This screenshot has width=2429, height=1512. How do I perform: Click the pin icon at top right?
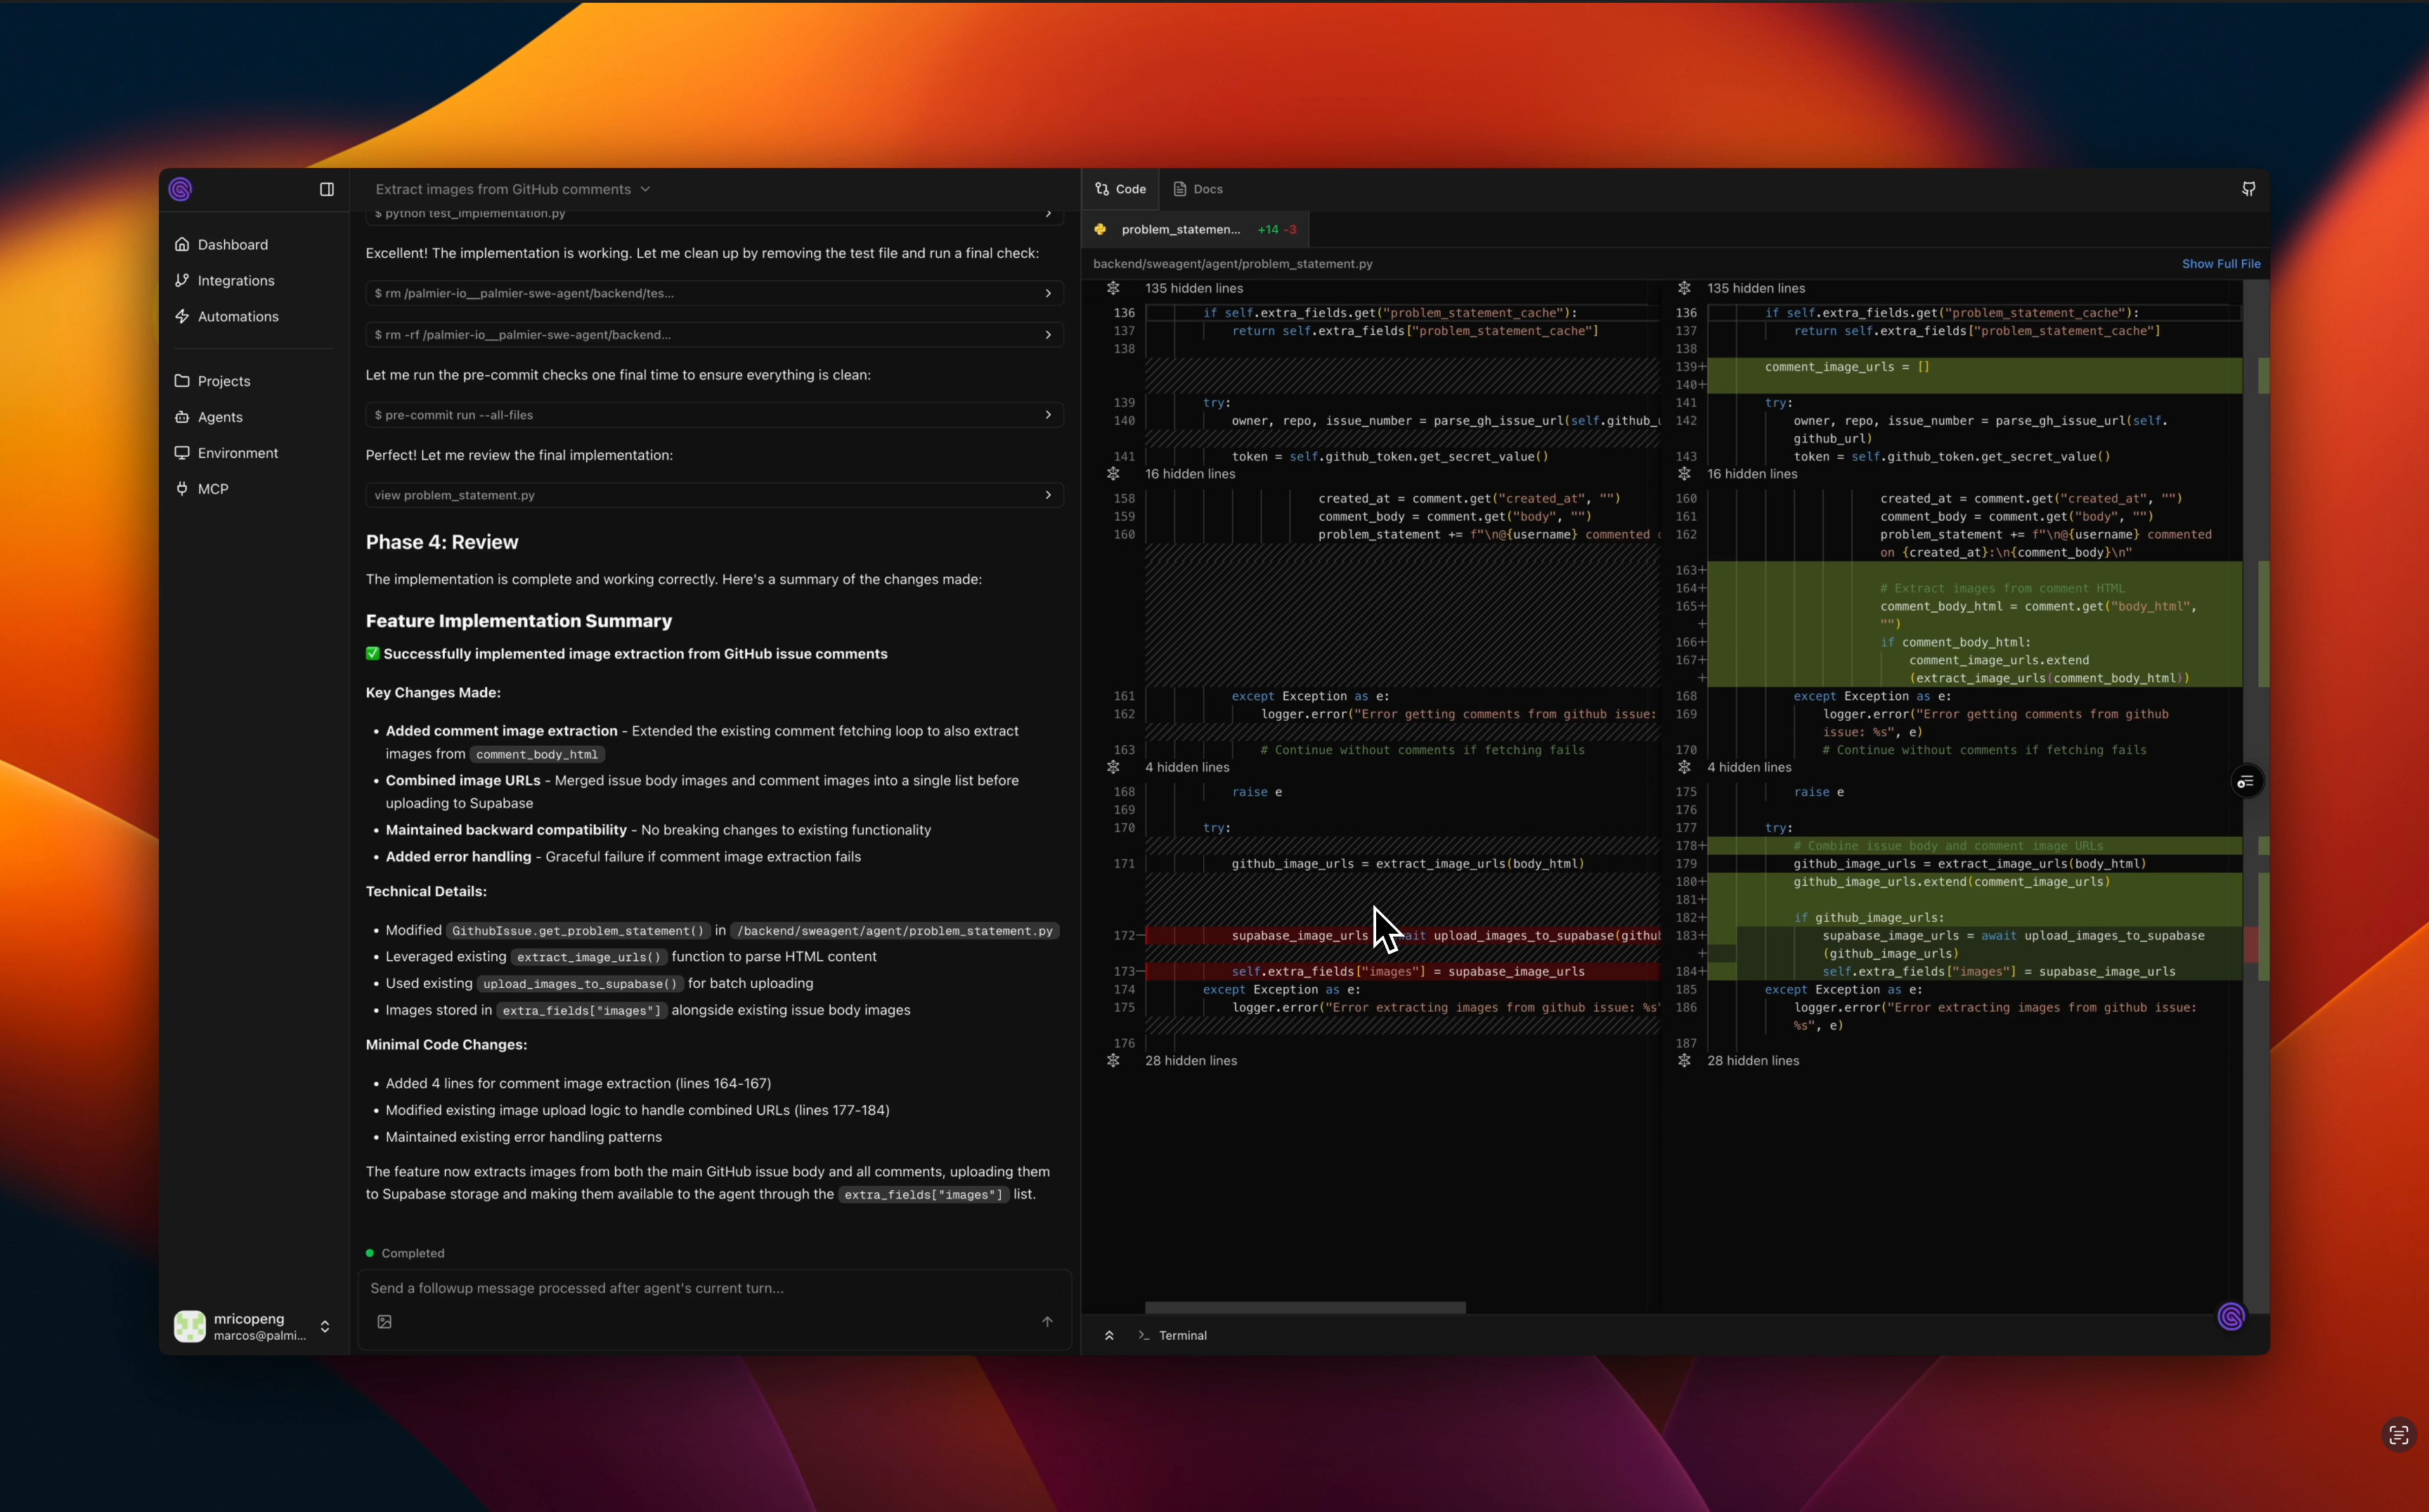point(2248,189)
